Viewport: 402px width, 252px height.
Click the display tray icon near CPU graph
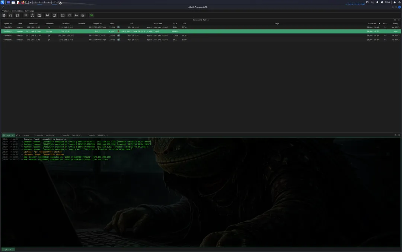[x=367, y=2]
